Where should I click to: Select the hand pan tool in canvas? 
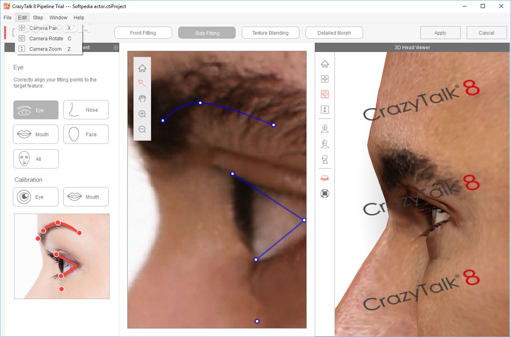[142, 98]
